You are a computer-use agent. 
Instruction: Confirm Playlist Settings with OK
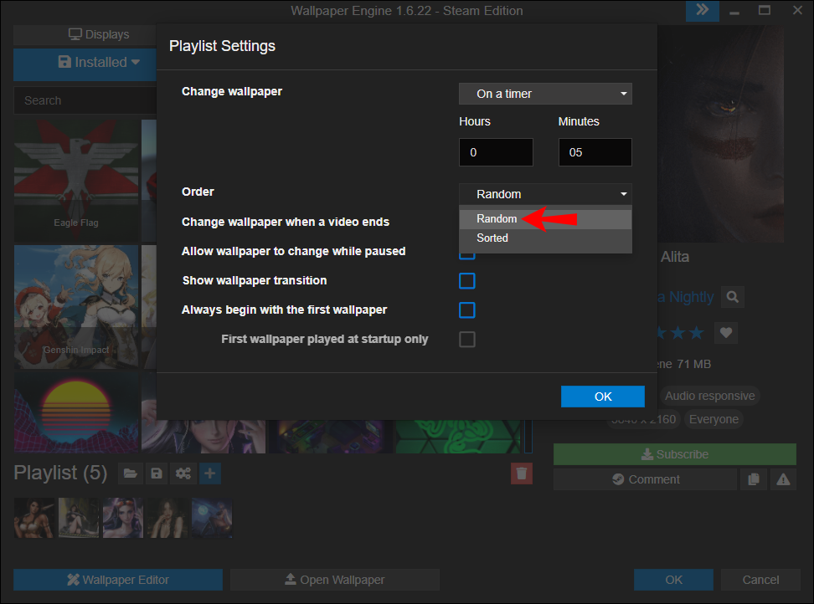[603, 397]
